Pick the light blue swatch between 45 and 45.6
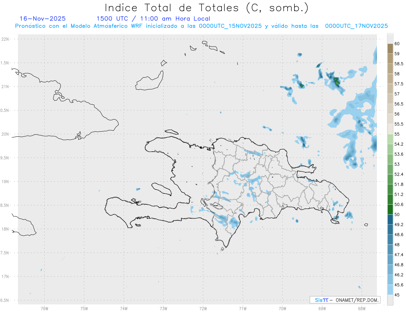Image resolution: width=406 pixels, height=313 pixels. 390,290
